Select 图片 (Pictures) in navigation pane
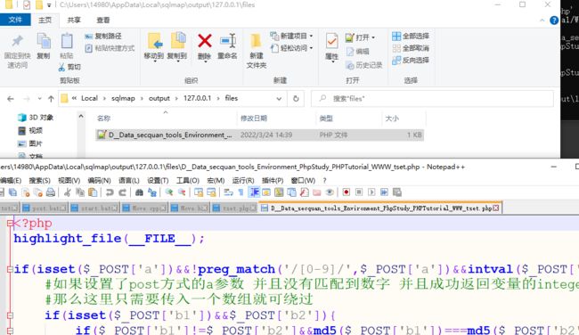579x335 pixels. pos(30,143)
